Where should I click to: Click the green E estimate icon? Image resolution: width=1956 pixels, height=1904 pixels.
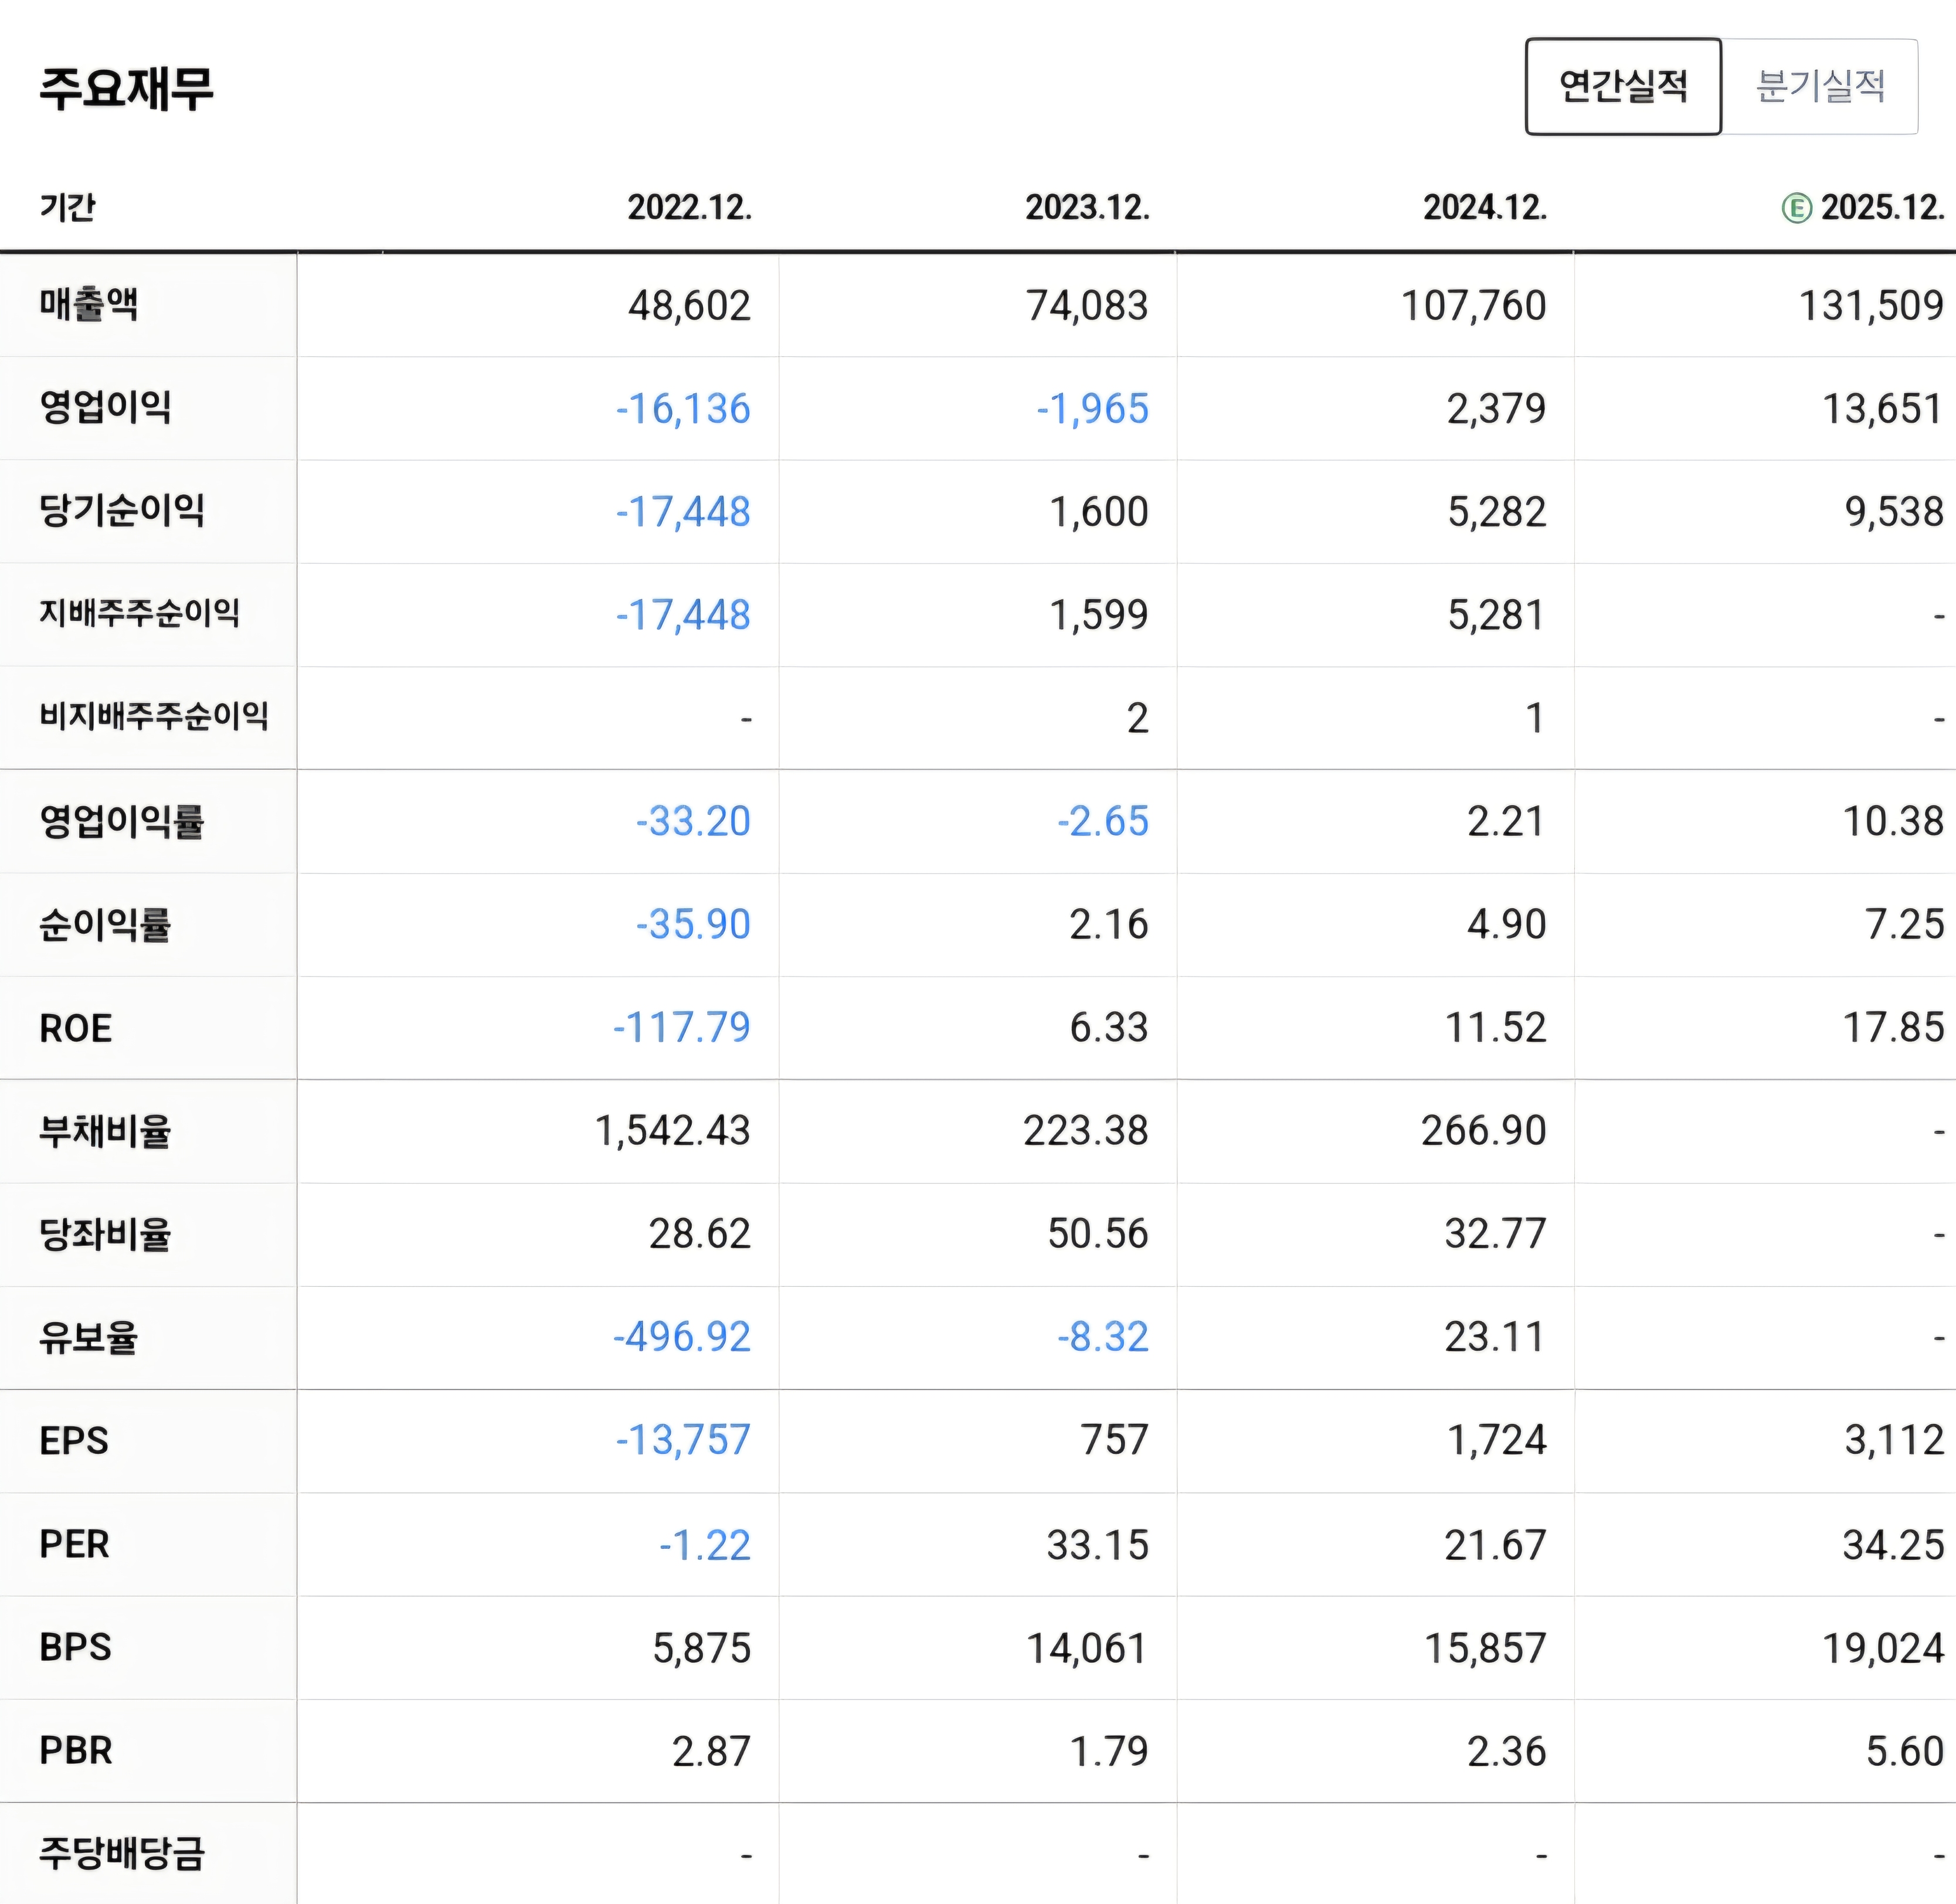1796,208
